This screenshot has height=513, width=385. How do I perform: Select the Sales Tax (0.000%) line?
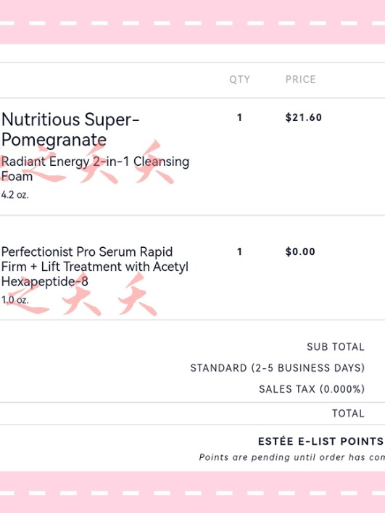[x=312, y=389]
